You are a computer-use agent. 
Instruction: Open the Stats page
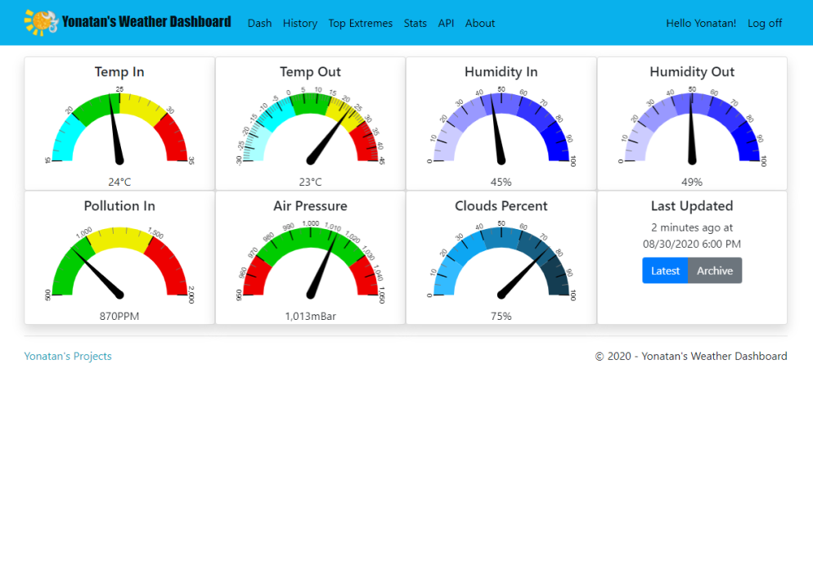[415, 24]
